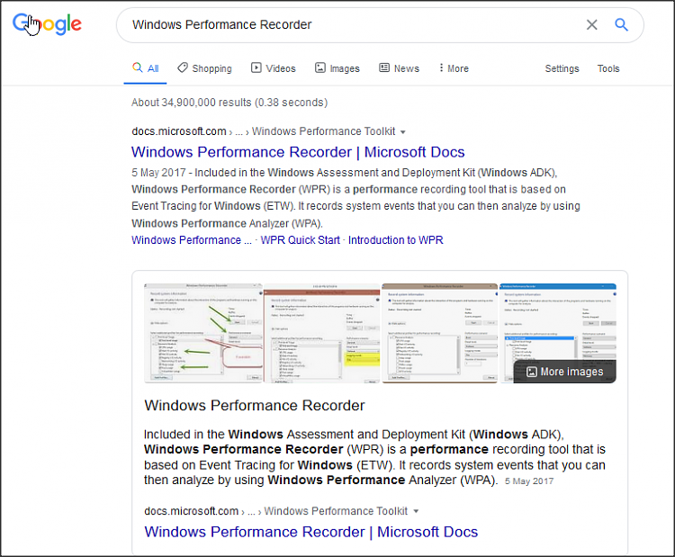Open search Settings
The image size is (675, 557).
[562, 68]
